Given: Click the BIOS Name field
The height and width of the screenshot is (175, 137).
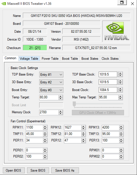Looking at the screenshot, I should (77, 15).
